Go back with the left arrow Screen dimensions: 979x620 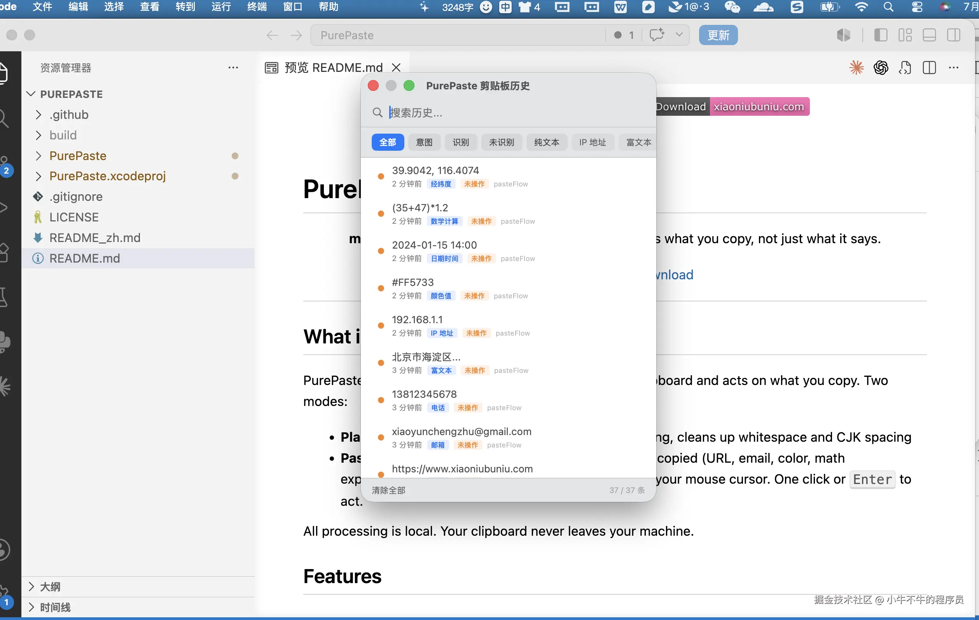click(x=272, y=35)
